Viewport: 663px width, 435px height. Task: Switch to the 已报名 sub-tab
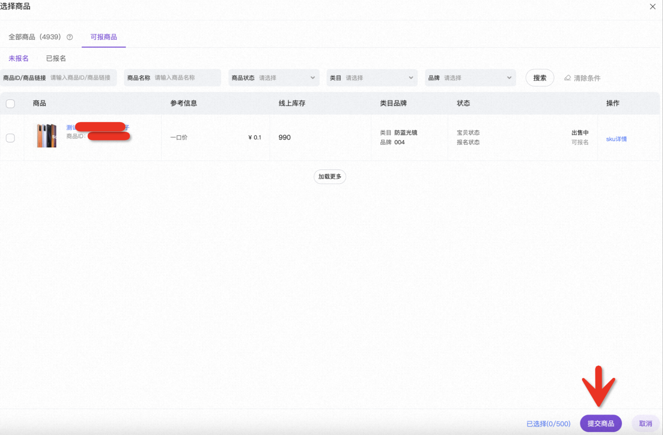[x=56, y=58]
